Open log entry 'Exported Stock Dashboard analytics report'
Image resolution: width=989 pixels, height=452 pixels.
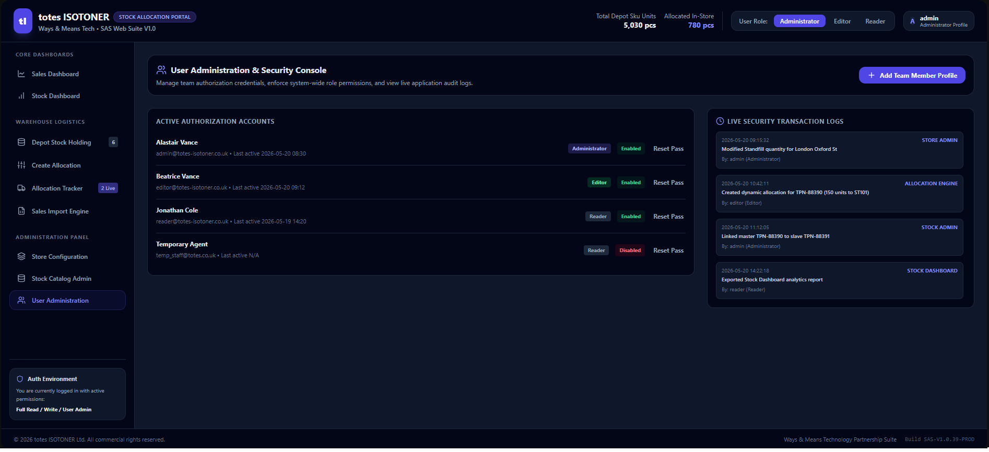click(x=840, y=280)
